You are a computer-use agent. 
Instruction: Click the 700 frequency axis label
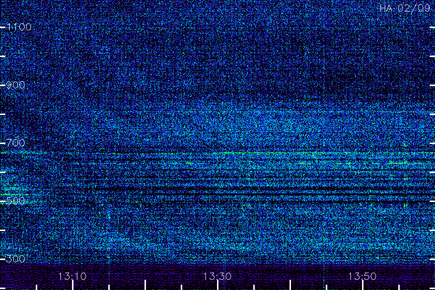click(15, 143)
